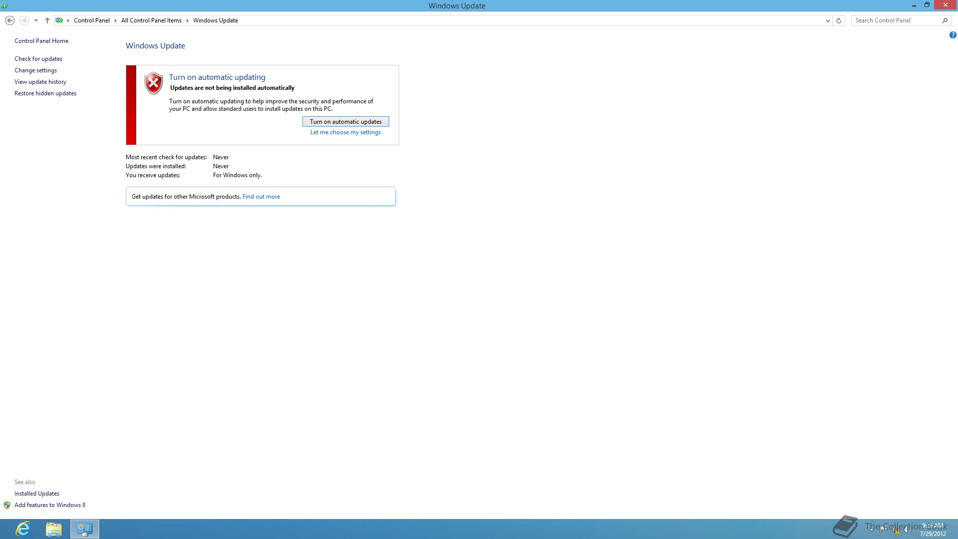
Task: Refresh the address bar location
Action: tap(839, 20)
